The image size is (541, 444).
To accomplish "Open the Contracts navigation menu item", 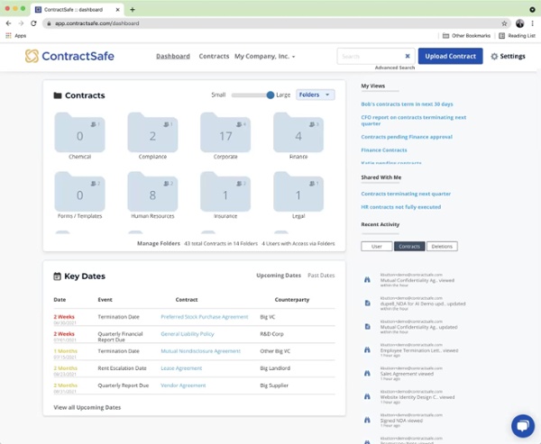I will (x=214, y=56).
